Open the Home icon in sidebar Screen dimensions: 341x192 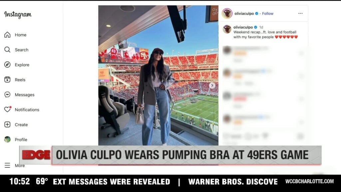tap(7, 35)
